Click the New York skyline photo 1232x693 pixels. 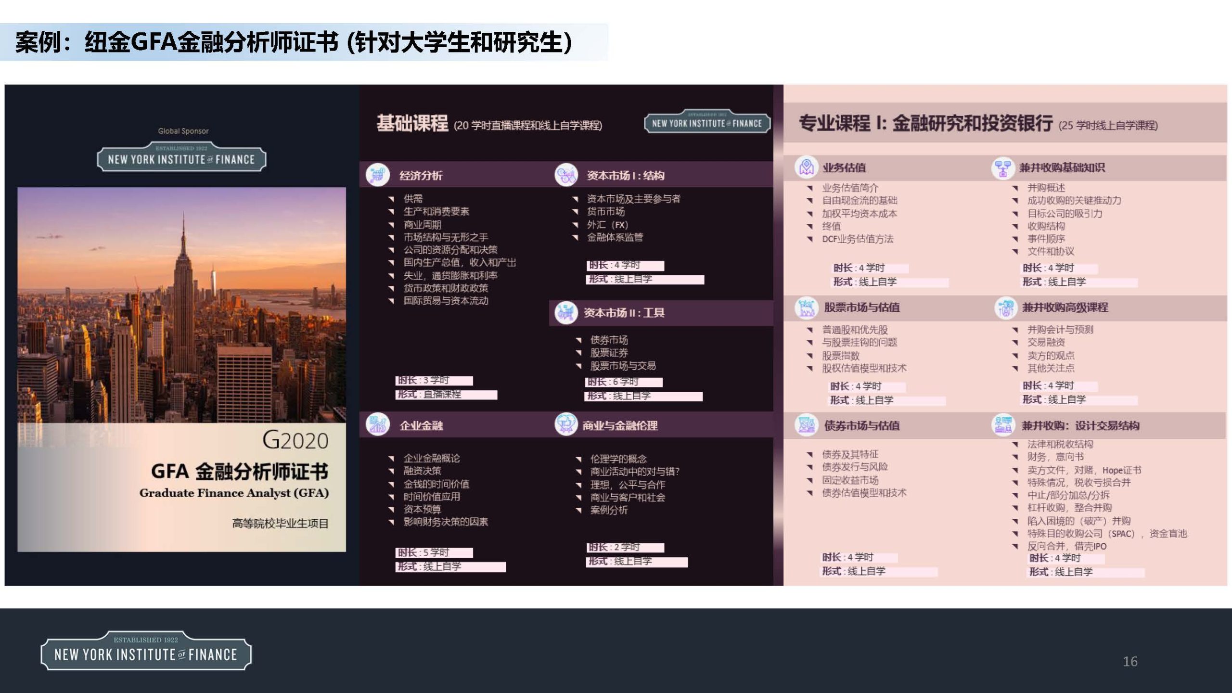click(181, 304)
